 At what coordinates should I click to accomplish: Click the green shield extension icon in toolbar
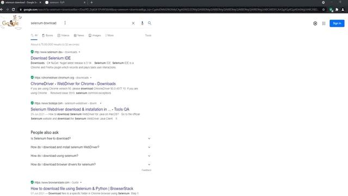click(331, 10)
